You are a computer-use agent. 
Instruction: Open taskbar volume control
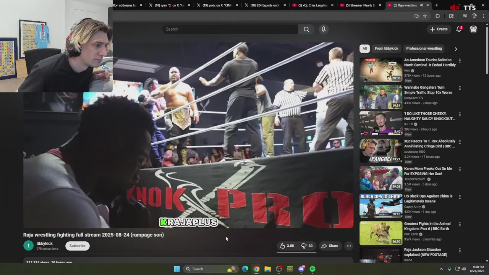coord(464,269)
